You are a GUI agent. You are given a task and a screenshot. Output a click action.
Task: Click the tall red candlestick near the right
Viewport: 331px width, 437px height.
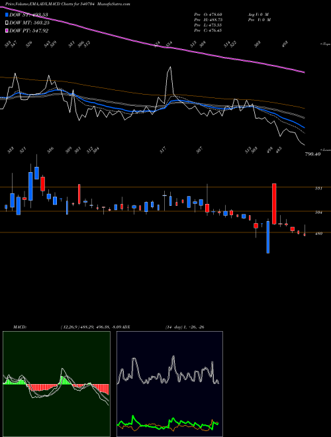click(274, 204)
